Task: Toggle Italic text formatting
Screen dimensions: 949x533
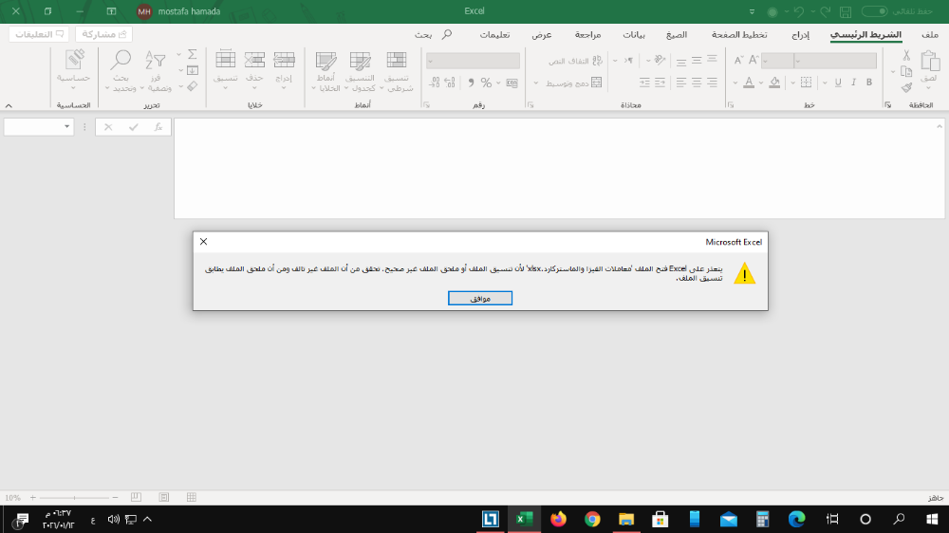Action: tap(853, 83)
